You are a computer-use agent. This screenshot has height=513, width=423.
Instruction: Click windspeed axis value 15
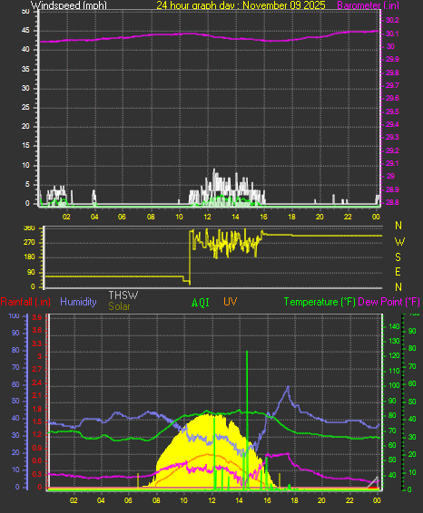tap(25, 145)
